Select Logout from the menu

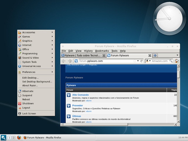(x=36, y=108)
